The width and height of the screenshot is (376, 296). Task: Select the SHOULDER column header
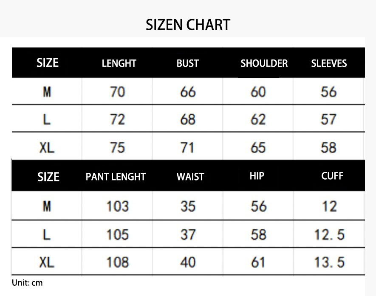[264, 64]
